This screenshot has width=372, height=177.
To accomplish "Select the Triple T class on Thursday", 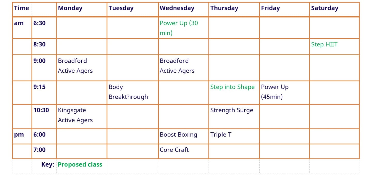I will point(221,134).
